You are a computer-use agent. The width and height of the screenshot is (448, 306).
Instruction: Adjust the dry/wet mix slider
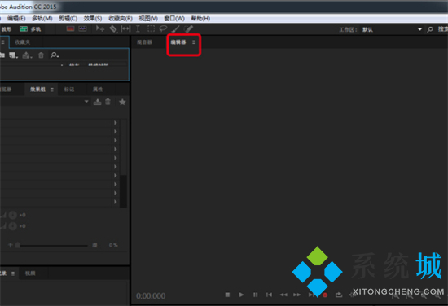coord(54,245)
